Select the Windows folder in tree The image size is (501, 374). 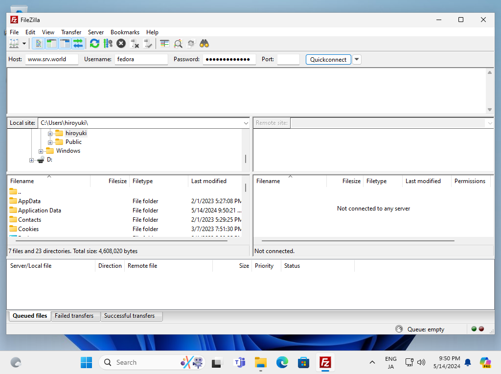click(68, 151)
